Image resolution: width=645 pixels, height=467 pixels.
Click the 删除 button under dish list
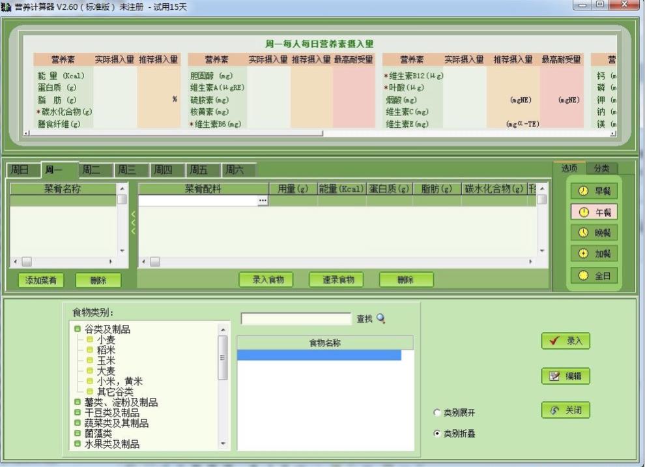(98, 280)
